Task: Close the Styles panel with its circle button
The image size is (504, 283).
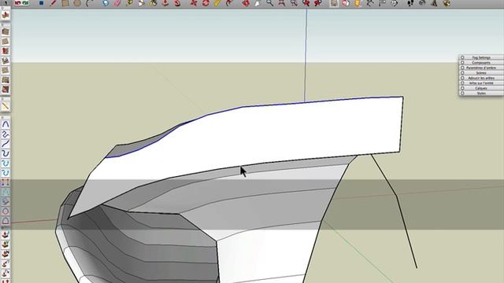Action: (x=462, y=94)
